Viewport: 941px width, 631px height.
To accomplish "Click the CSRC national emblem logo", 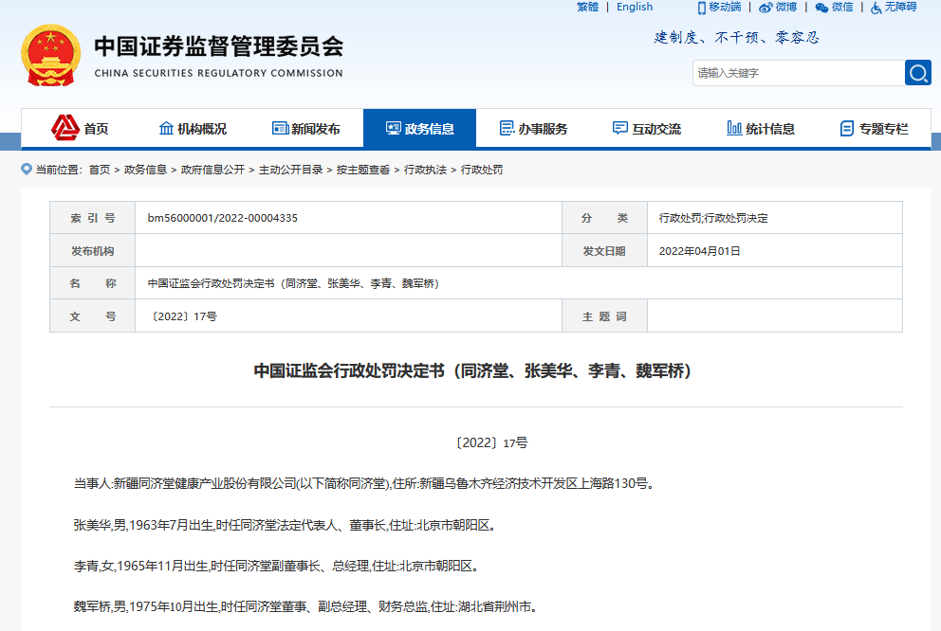I will point(51,56).
